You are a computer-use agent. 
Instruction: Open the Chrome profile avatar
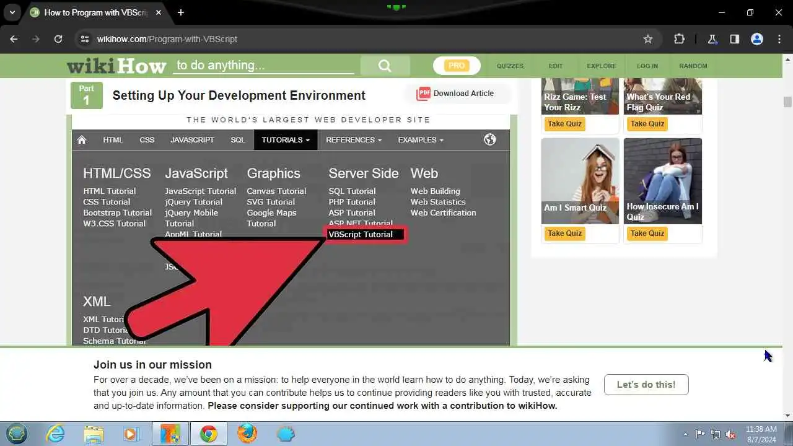757,39
